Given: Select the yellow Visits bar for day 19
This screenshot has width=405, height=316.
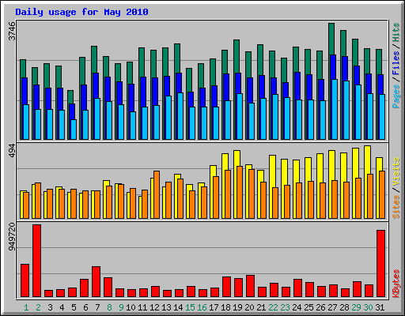Looking at the screenshot, I should point(237,158).
